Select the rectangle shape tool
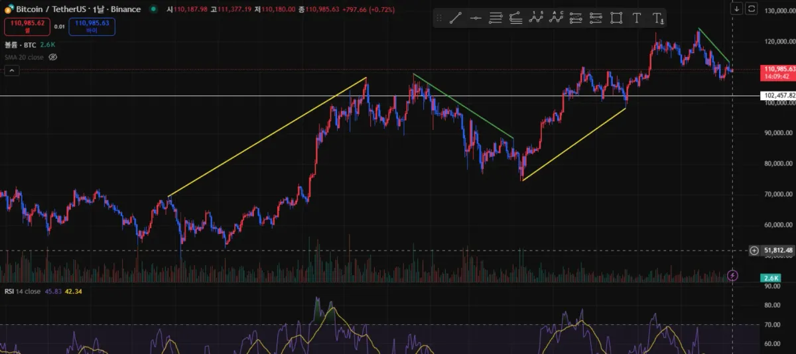Viewport: 796px width, 354px height. (x=616, y=19)
